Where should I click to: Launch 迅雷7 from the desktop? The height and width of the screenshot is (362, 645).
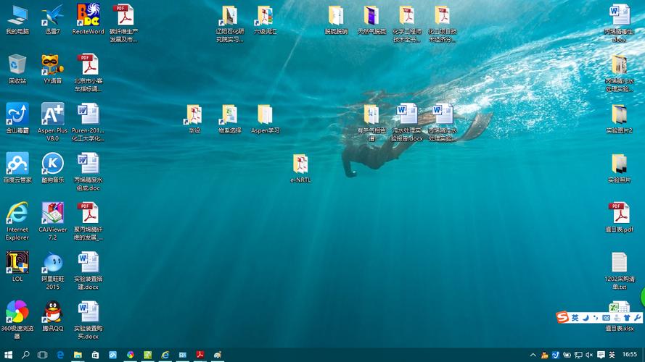coord(53,20)
